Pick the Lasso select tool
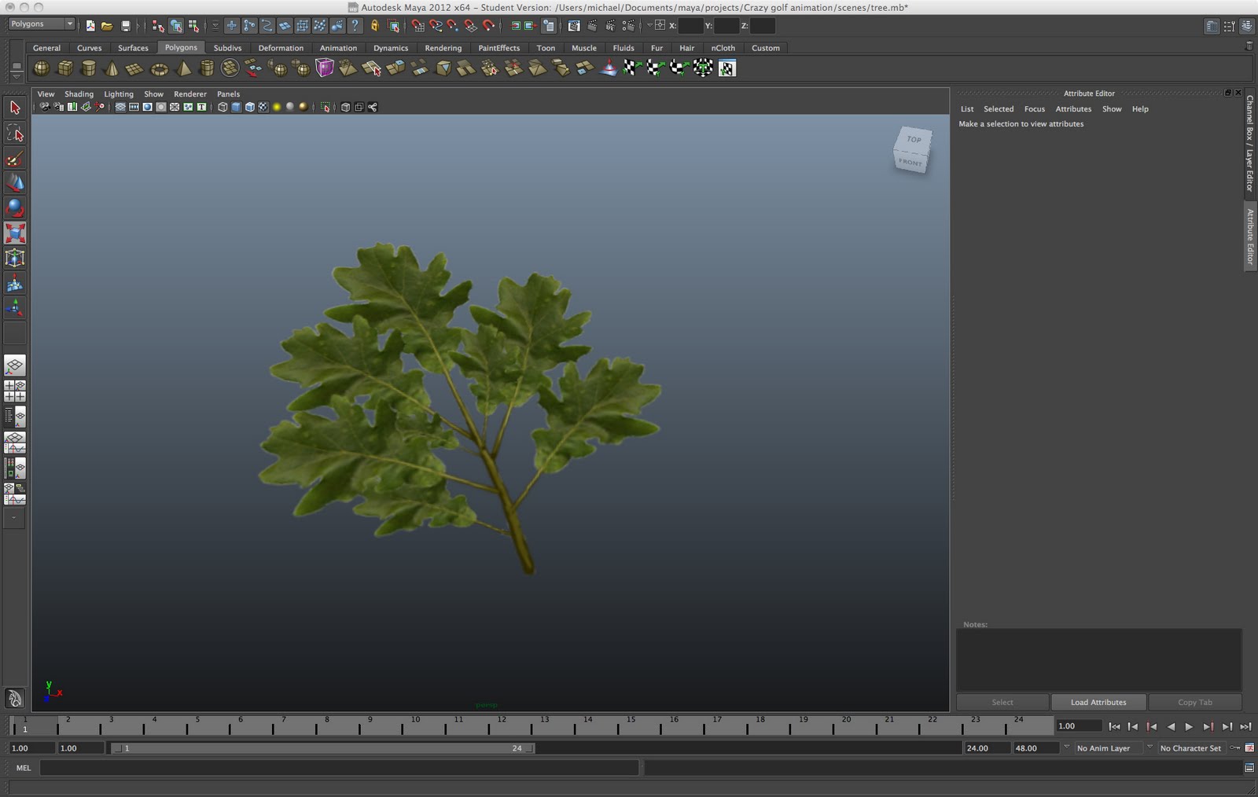The width and height of the screenshot is (1258, 797). [15, 134]
